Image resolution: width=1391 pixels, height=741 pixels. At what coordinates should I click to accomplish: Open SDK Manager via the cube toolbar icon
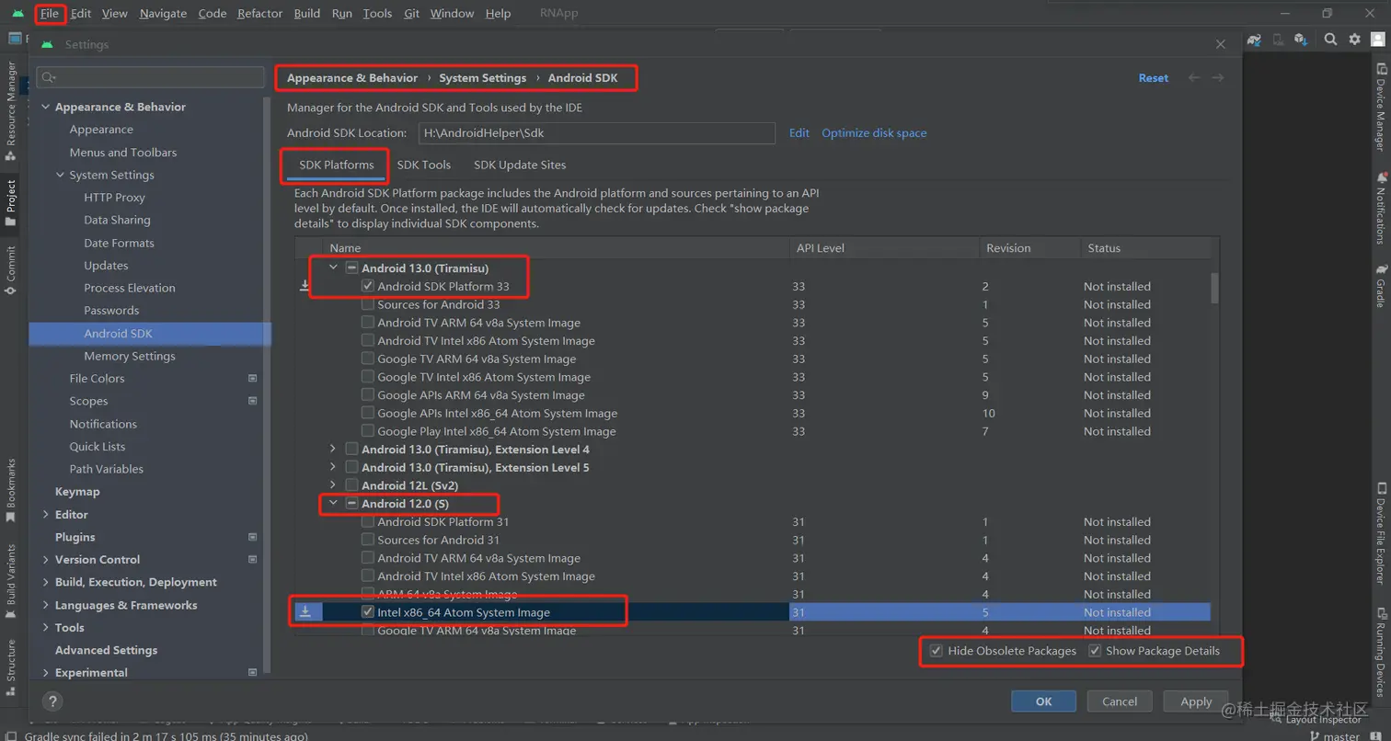[x=1301, y=40]
